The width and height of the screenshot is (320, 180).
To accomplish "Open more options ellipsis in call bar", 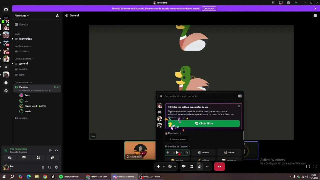I will point(208,166).
